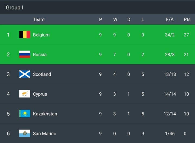Select the Scotland team name
195x143 pixels.
(x=42, y=74)
